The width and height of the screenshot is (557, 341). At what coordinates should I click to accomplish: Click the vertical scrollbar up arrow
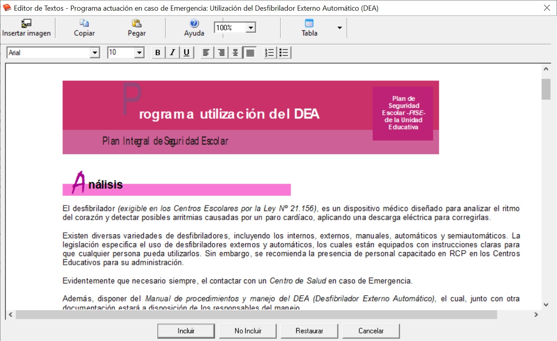pos(546,69)
